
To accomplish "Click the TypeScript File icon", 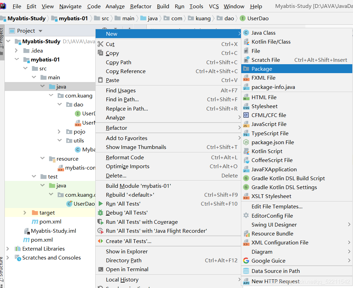I will point(246,134).
